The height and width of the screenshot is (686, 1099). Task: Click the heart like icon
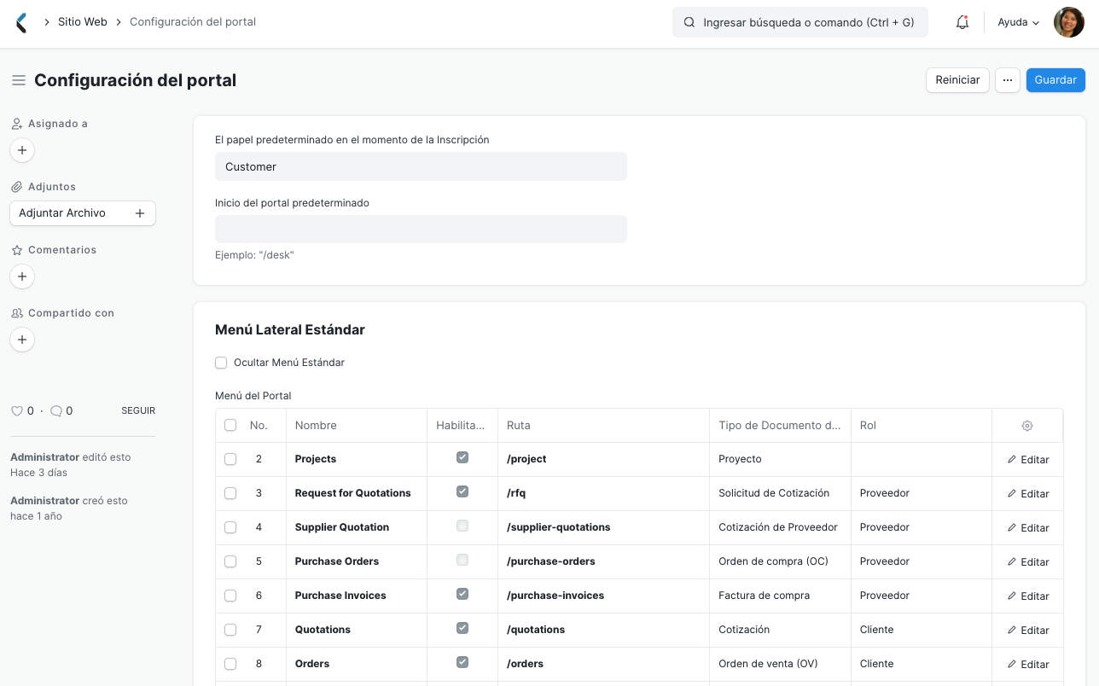(16, 410)
